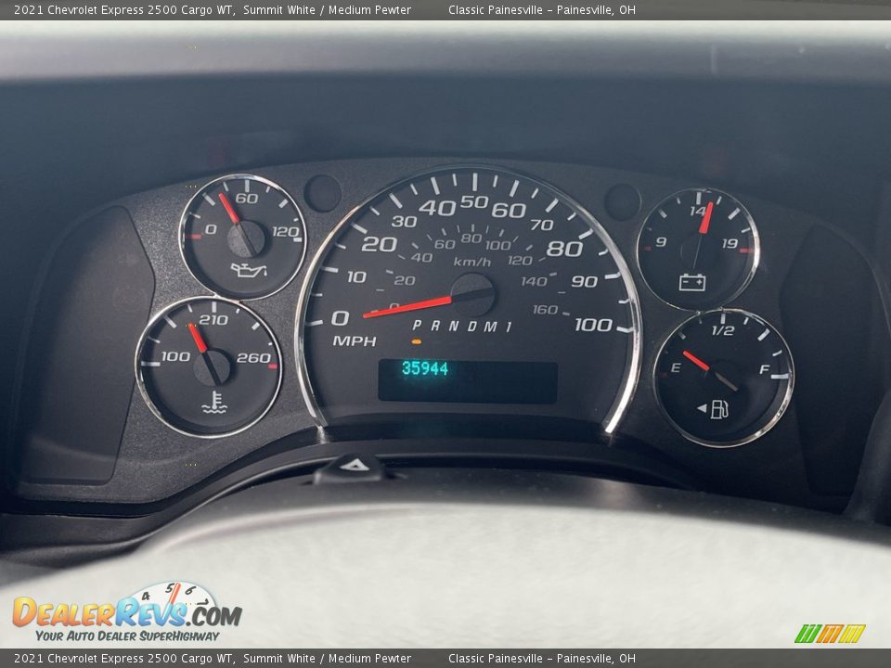Click the 35944 odometer reading
The height and width of the screenshot is (668, 891).
pos(425,369)
